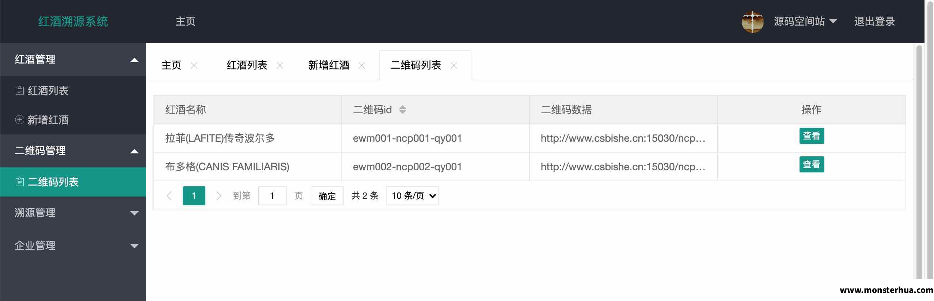Click the 操作 column header
This screenshot has width=934, height=301.
pyautogui.click(x=812, y=110)
